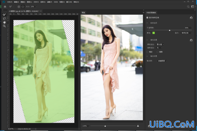Open the brush size dropdown arrow
Image resolution: width=197 pixels, height=131 pixels.
[37, 7]
